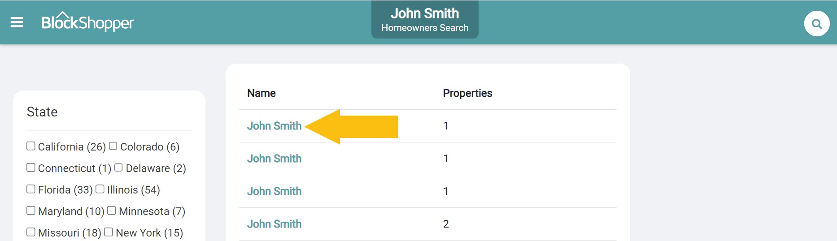This screenshot has width=837, height=241.
Task: Open second John Smith link
Action: click(274, 159)
